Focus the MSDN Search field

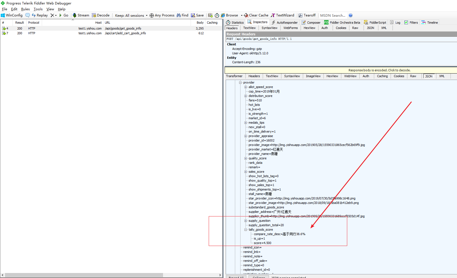(333, 15)
